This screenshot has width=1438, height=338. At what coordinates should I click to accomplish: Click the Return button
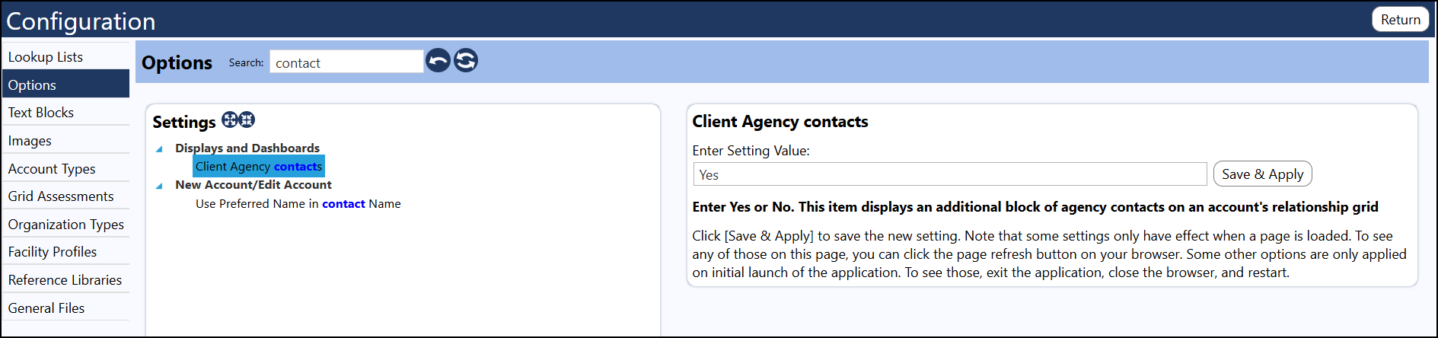point(1401,19)
